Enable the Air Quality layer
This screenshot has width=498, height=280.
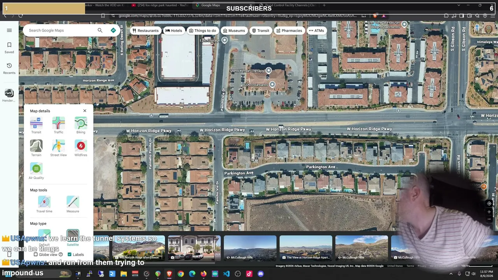(36, 171)
